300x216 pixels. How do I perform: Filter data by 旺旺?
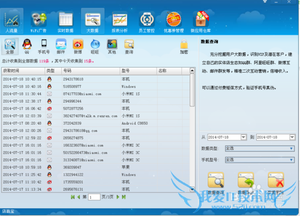point(95,46)
